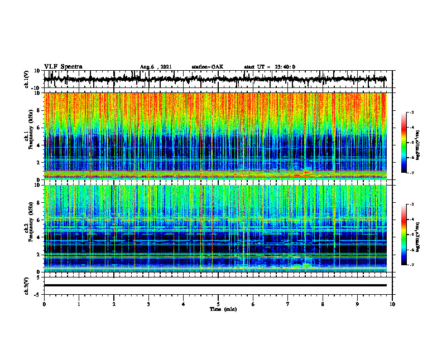Click the ch.1 voltage waveform trace
The width and height of the screenshot is (442, 341).
point(215,79)
